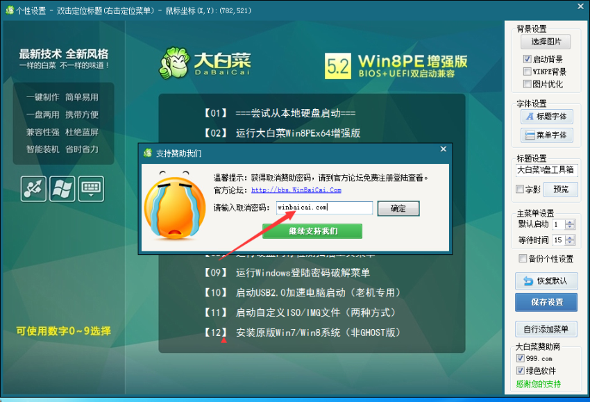
Task: Click the BIOS+UEFI双启动兼容 subtitle
Action: (x=406, y=74)
